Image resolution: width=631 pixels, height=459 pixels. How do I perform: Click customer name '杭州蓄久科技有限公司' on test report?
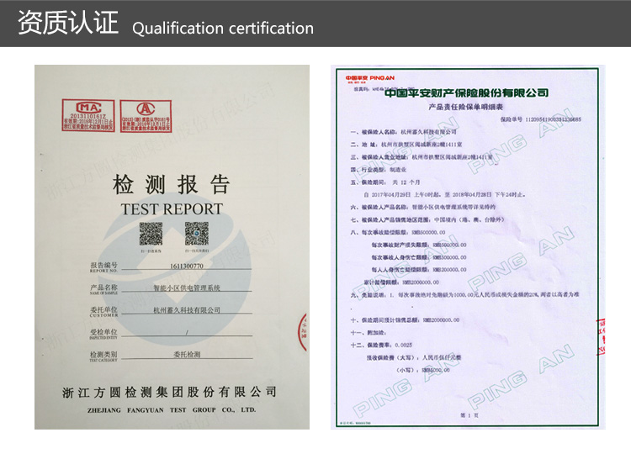click(x=187, y=310)
